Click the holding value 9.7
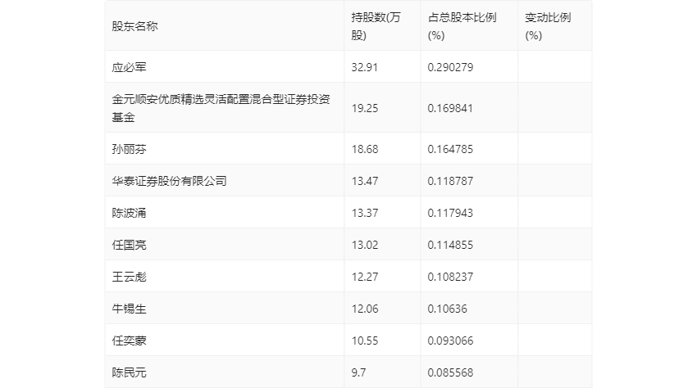 [x=358, y=372]
